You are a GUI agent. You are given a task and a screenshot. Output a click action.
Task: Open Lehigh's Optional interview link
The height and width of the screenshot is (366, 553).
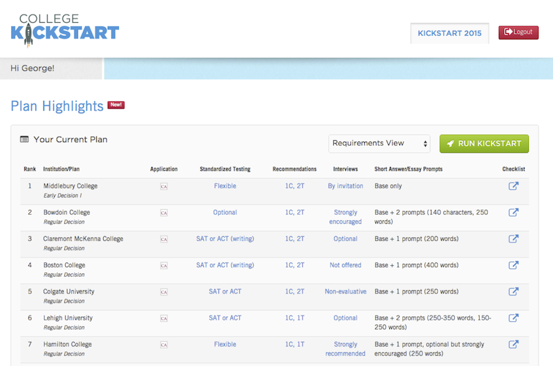click(x=346, y=318)
